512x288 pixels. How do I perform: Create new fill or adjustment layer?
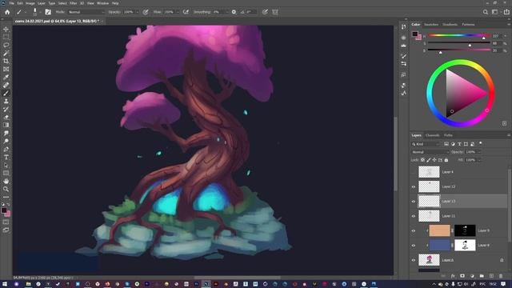(x=472, y=276)
